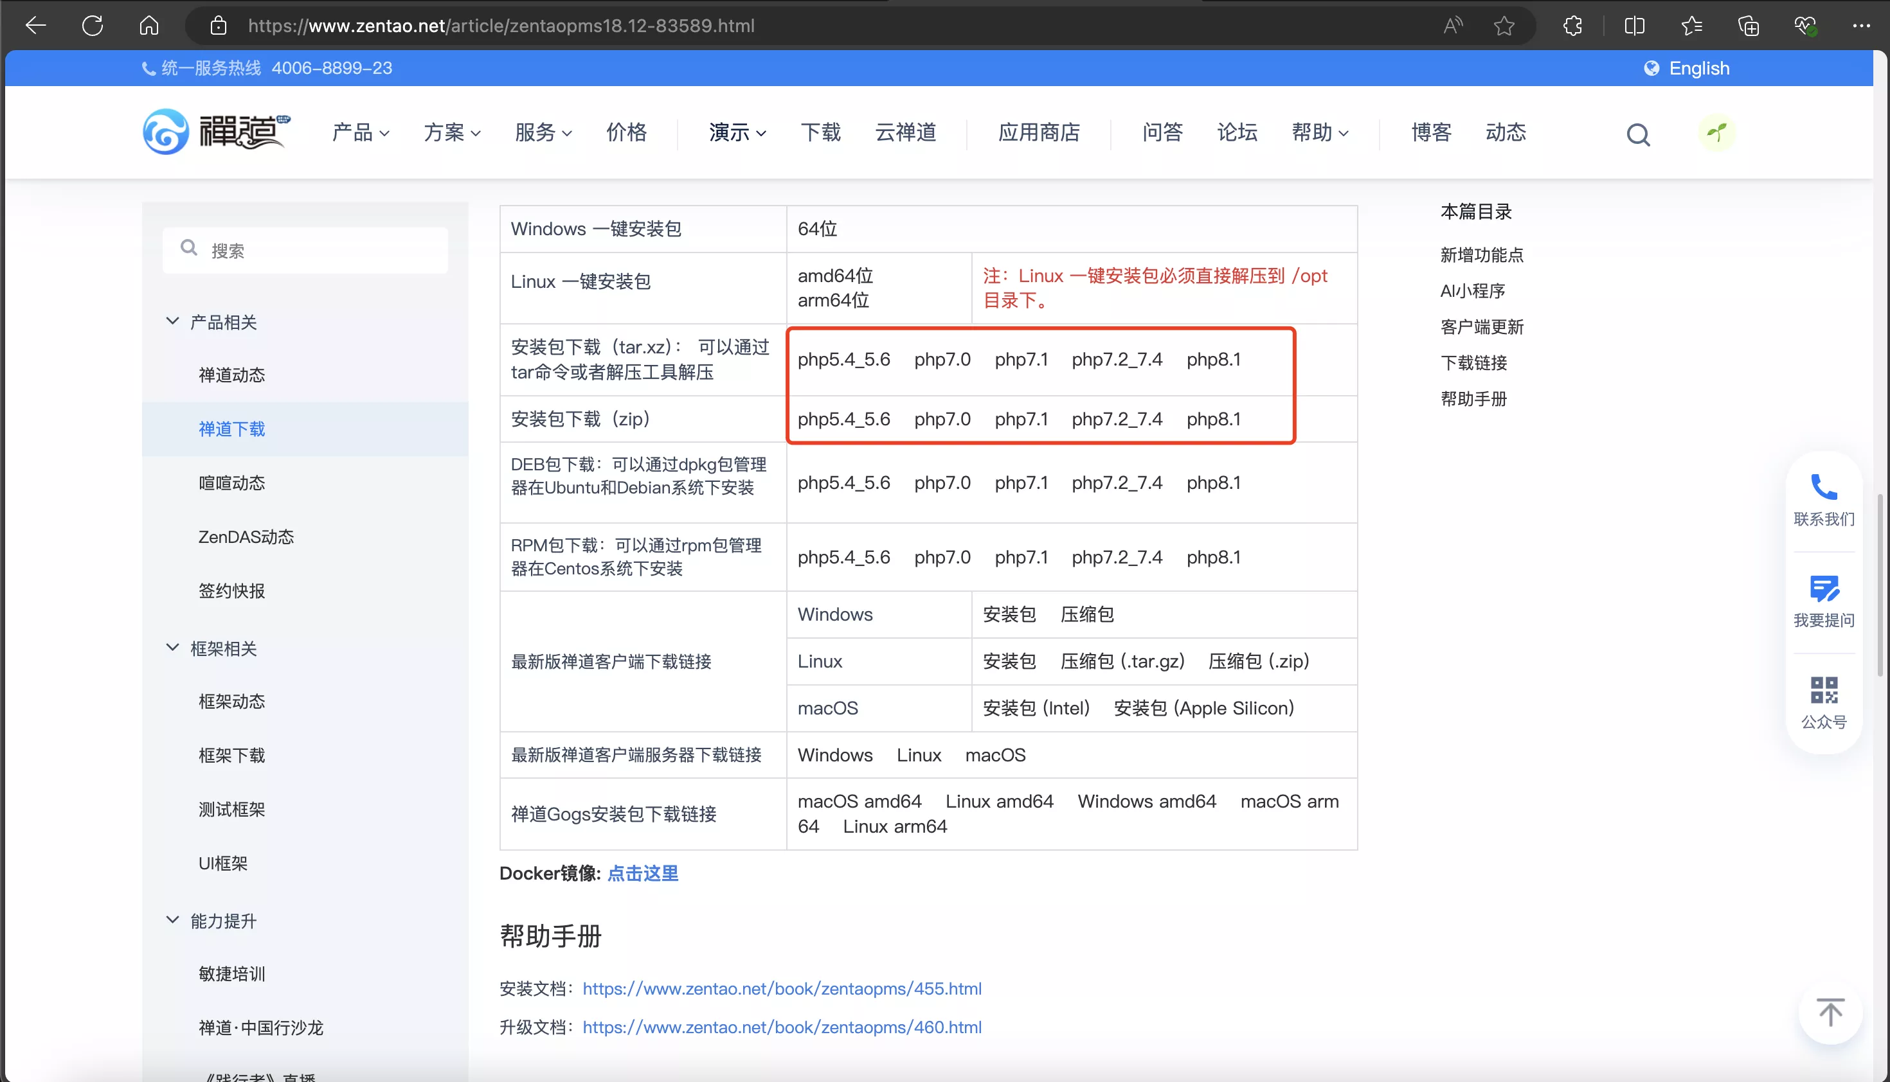Select 禅道下载 in sidebar
The image size is (1890, 1082).
tap(231, 429)
